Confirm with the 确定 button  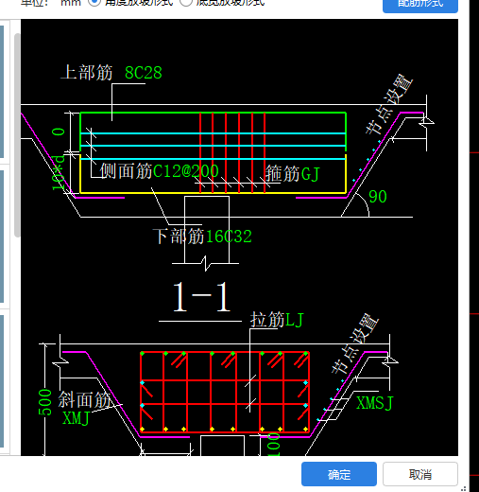(339, 474)
